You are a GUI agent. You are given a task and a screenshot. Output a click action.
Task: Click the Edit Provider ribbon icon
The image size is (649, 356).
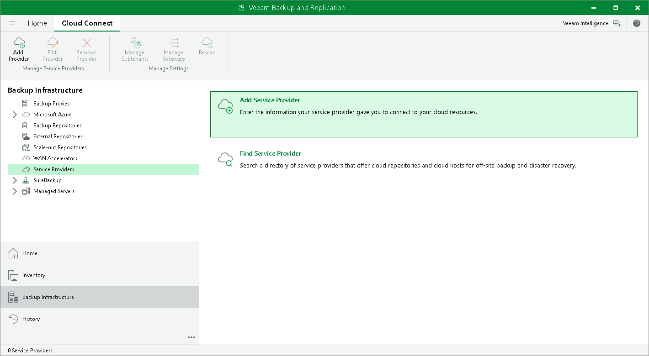pos(53,43)
